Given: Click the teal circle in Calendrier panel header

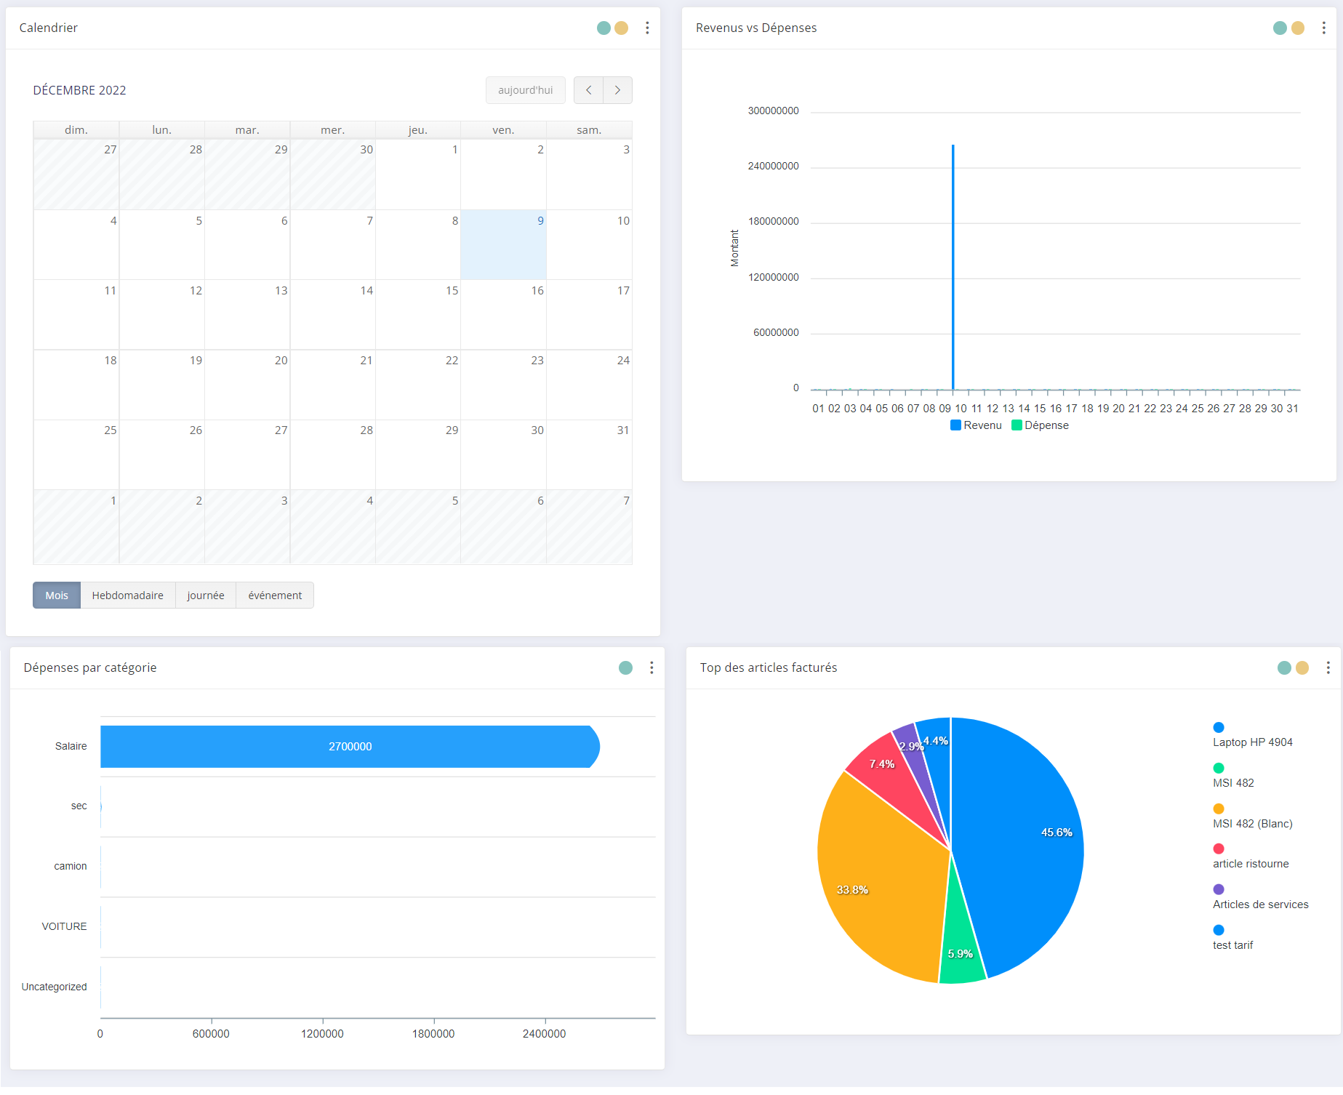Looking at the screenshot, I should (x=604, y=28).
